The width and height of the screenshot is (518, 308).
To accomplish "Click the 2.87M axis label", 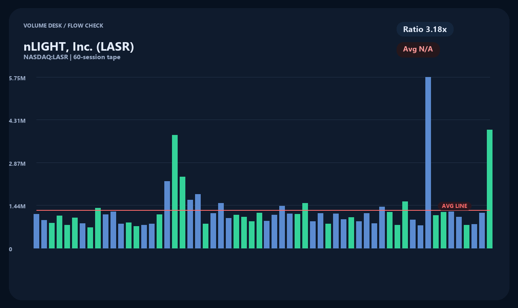I will [x=17, y=164].
